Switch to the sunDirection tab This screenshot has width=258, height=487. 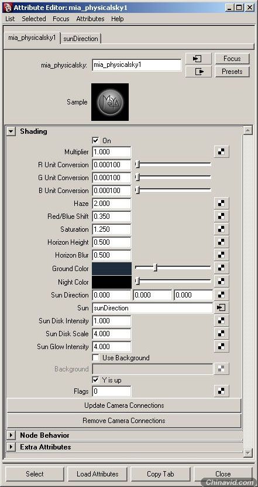tap(81, 39)
